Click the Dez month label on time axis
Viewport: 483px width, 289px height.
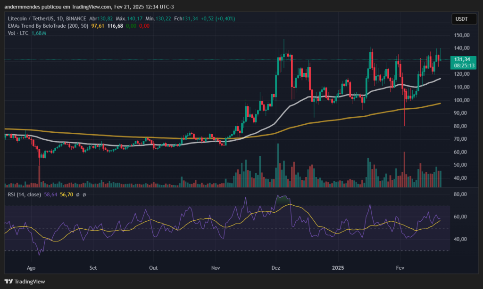(x=275, y=268)
